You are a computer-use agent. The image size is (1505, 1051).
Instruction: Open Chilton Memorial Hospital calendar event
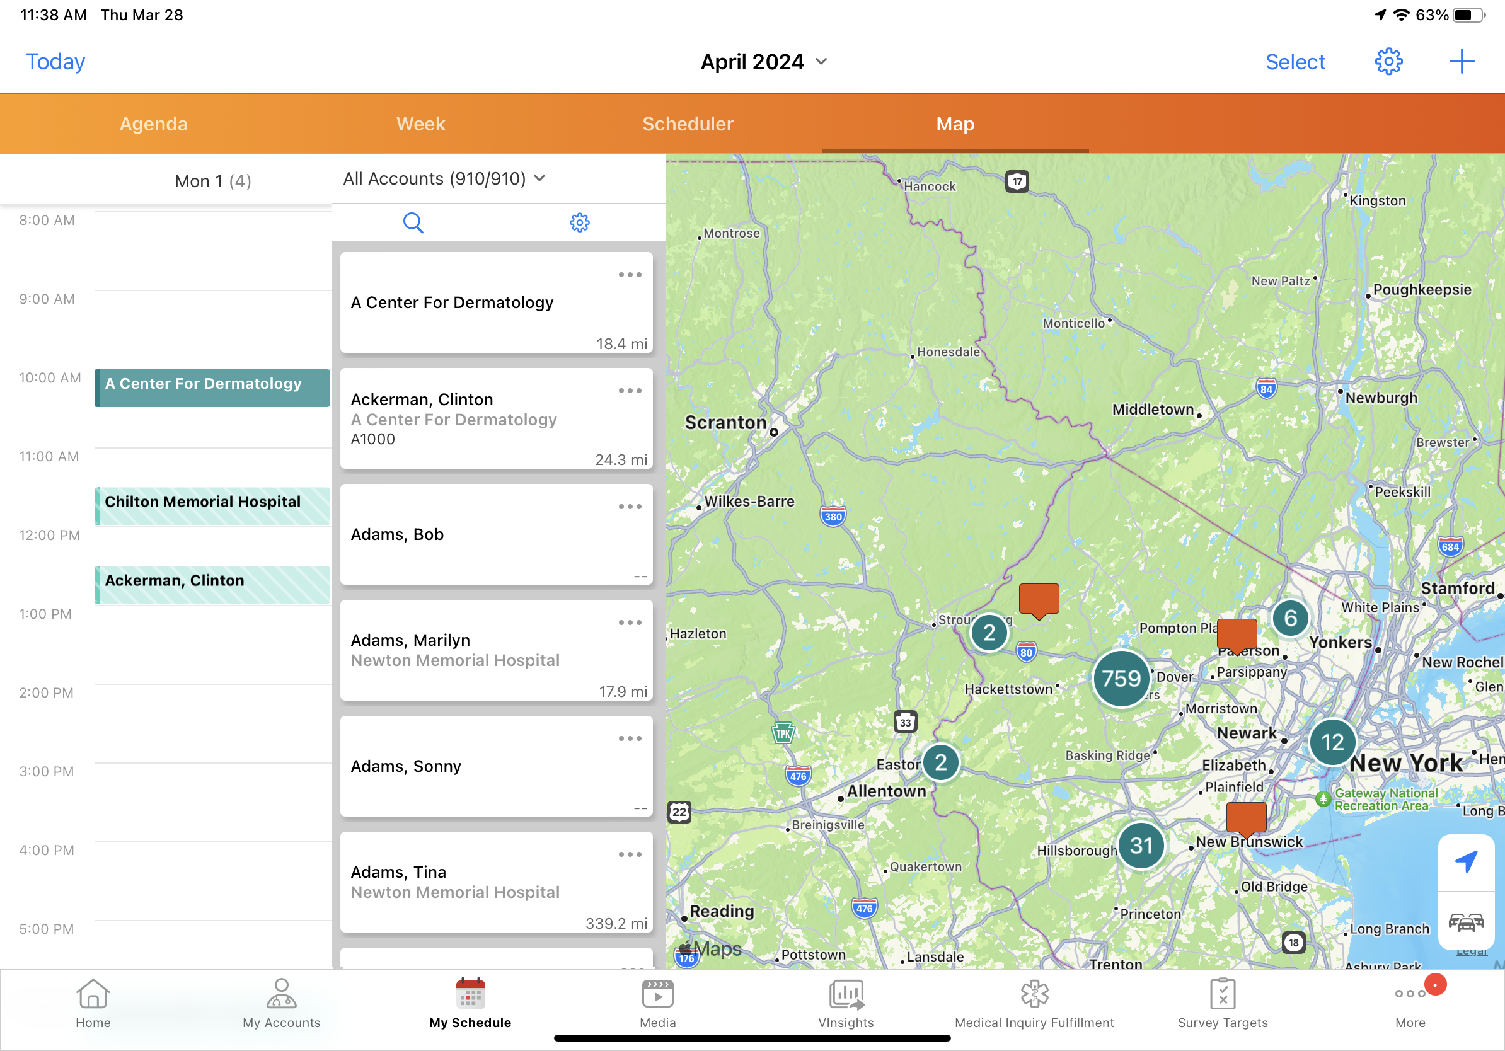click(212, 505)
